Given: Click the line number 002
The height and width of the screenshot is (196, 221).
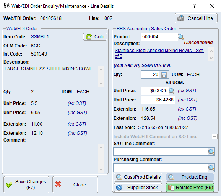Looking at the screenshot, I should click(x=108, y=18).
